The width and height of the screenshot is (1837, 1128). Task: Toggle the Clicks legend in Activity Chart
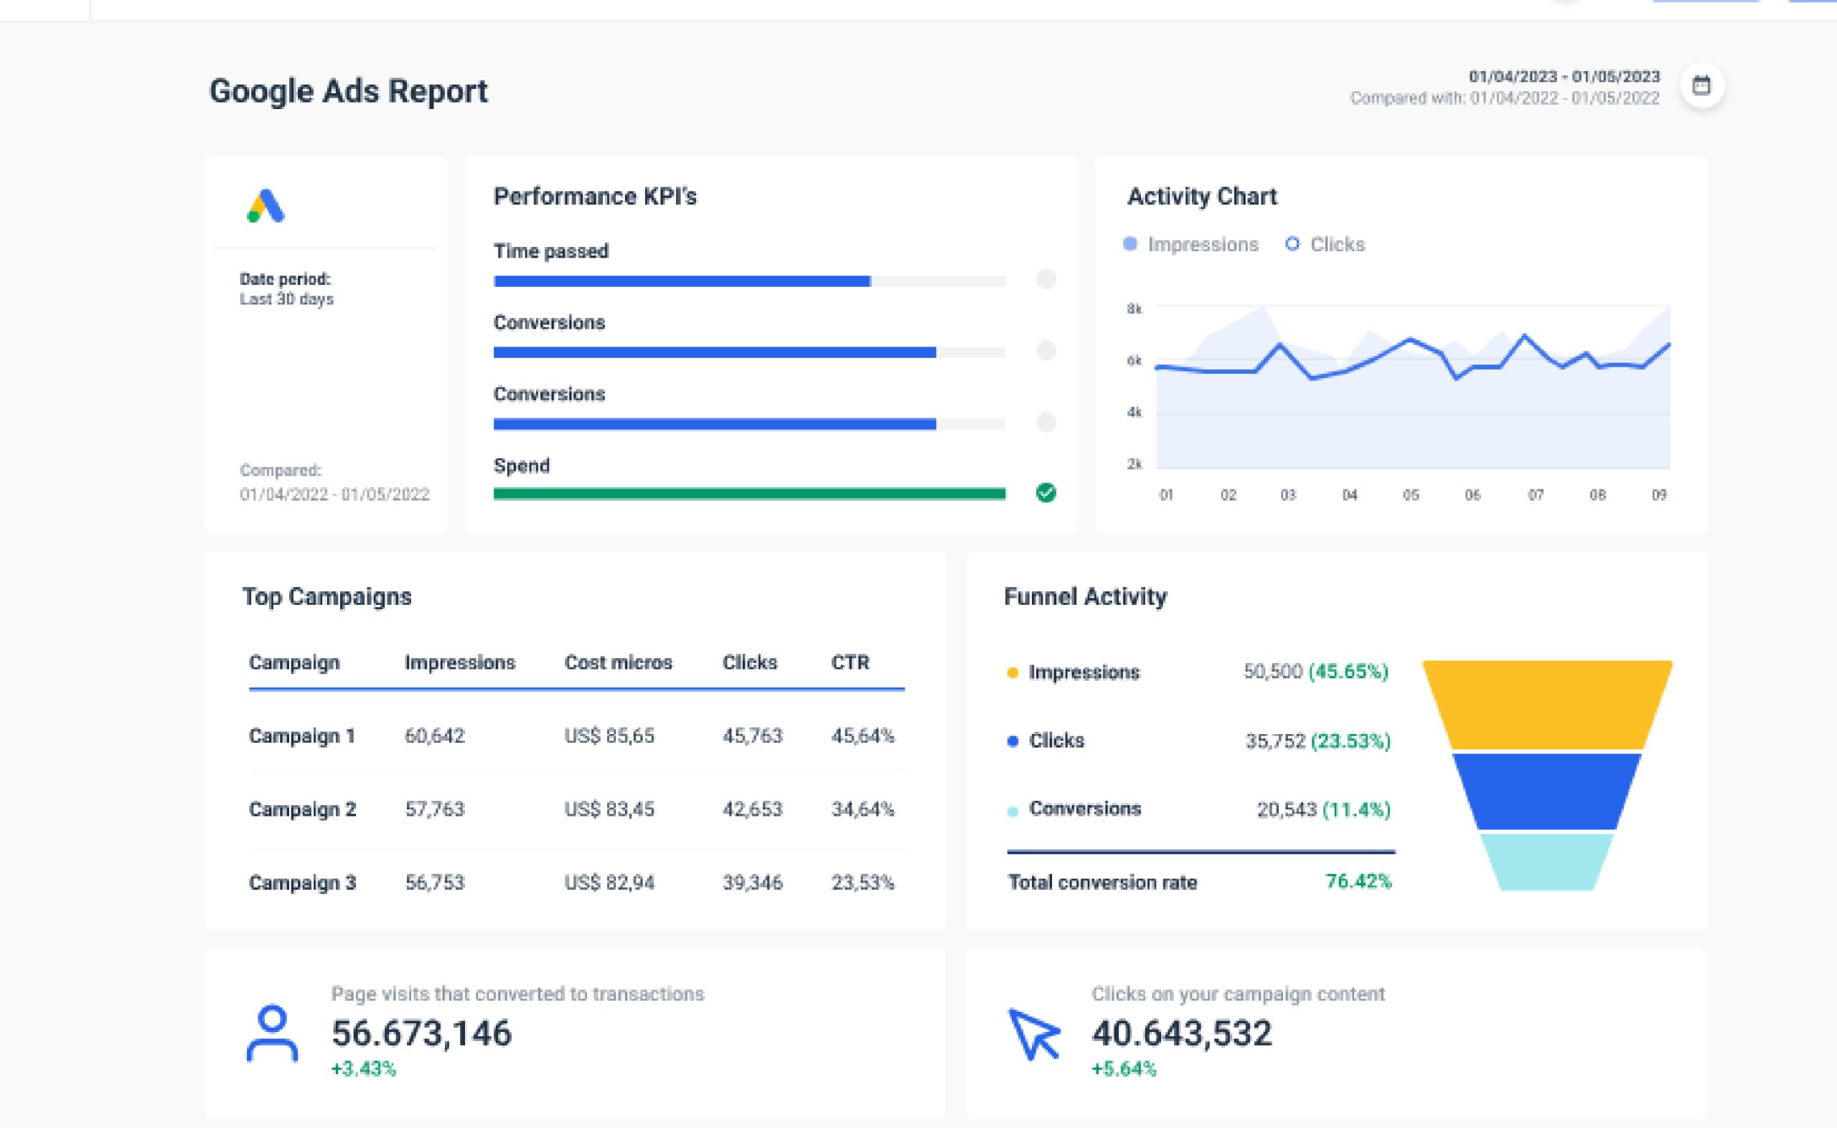[1325, 244]
